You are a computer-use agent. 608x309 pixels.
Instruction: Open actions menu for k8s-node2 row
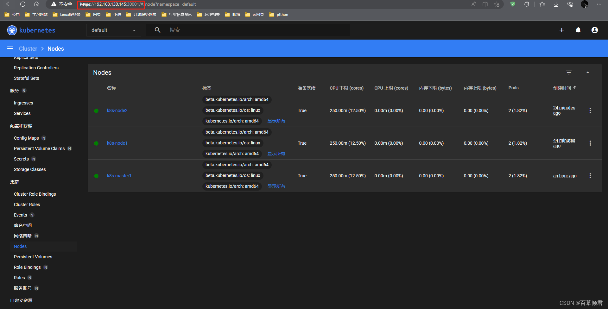pyautogui.click(x=590, y=110)
